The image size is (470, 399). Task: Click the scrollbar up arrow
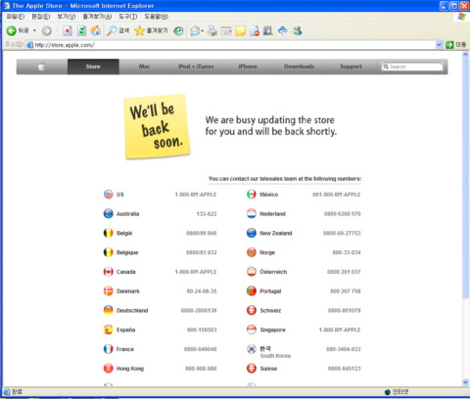point(465,55)
